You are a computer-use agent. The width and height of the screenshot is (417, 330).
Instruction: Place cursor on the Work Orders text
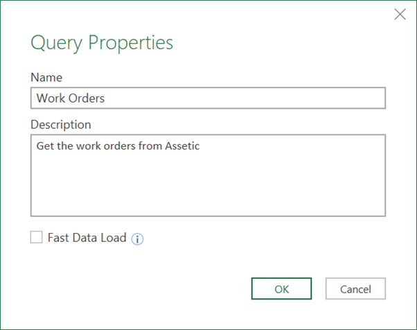pos(71,98)
